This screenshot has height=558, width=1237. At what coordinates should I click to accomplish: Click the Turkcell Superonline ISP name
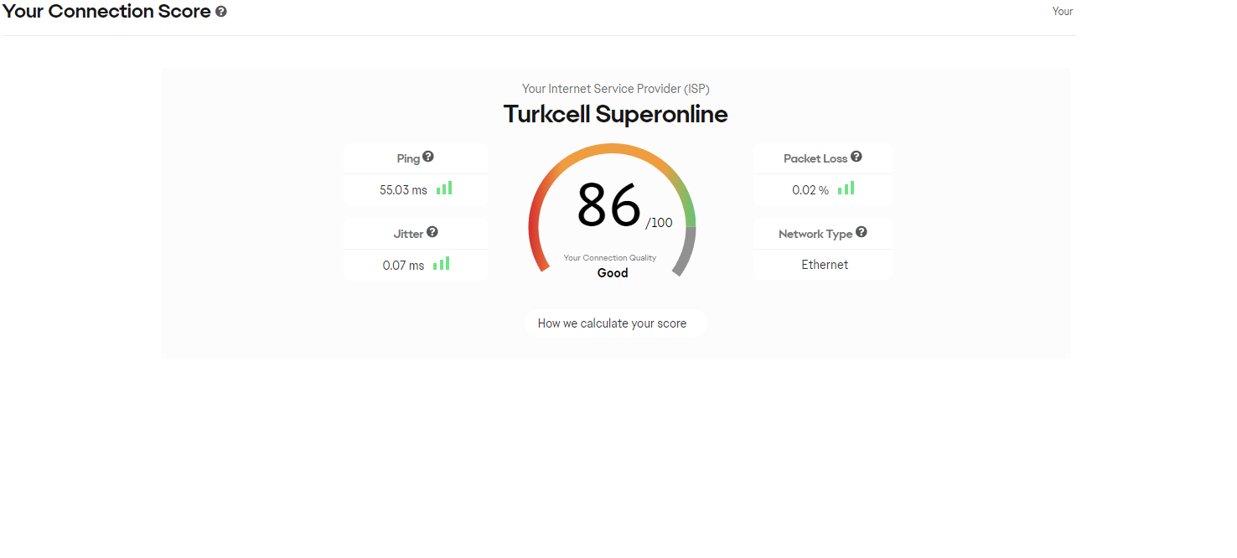click(615, 114)
